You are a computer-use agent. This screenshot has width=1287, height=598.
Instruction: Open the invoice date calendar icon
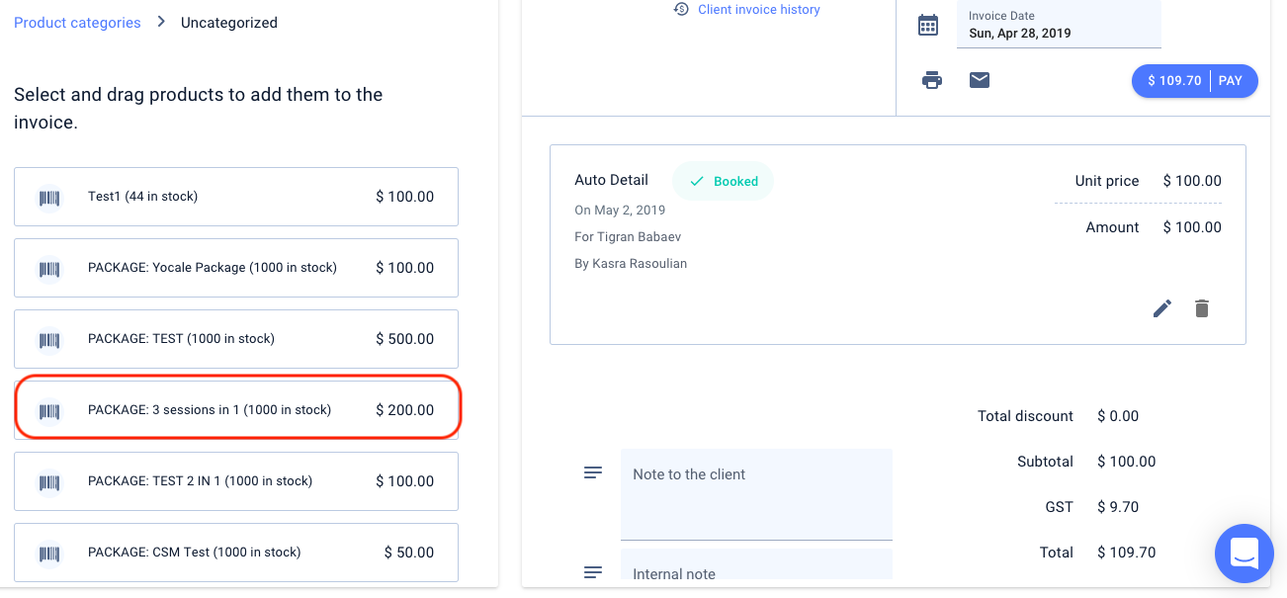click(928, 26)
